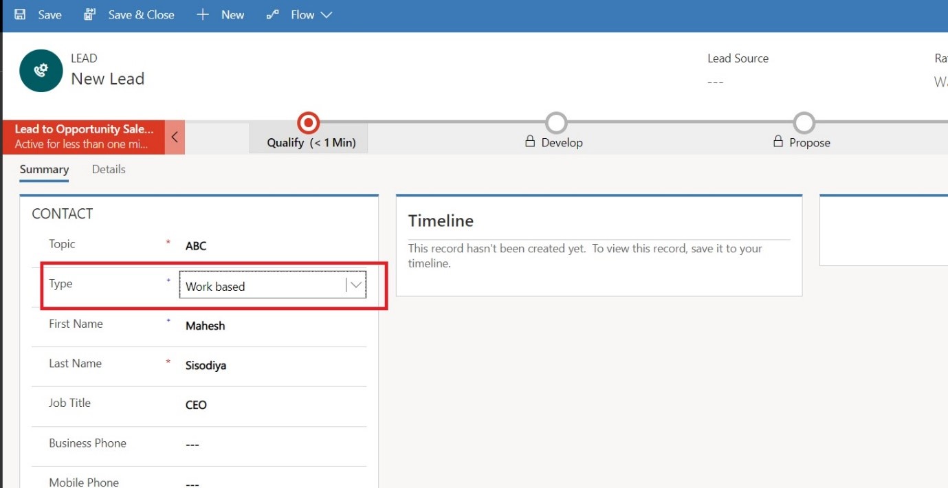
Task: Open the Flow dropdown chevron
Action: [x=326, y=14]
